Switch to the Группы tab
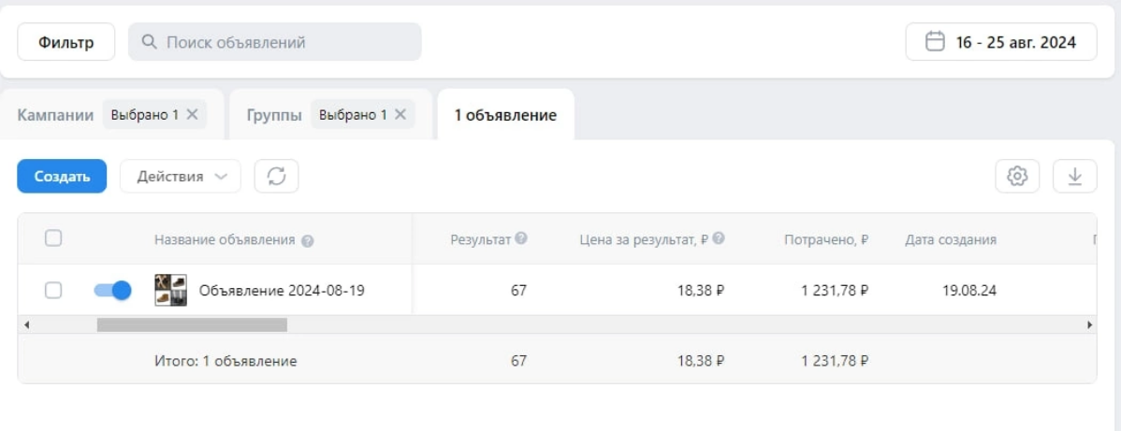Image resolution: width=1121 pixels, height=431 pixels. pos(274,115)
